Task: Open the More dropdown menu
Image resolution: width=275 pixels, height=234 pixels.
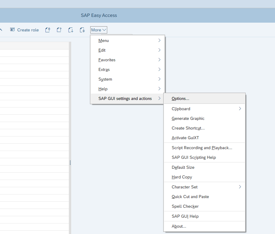Action: [x=98, y=30]
